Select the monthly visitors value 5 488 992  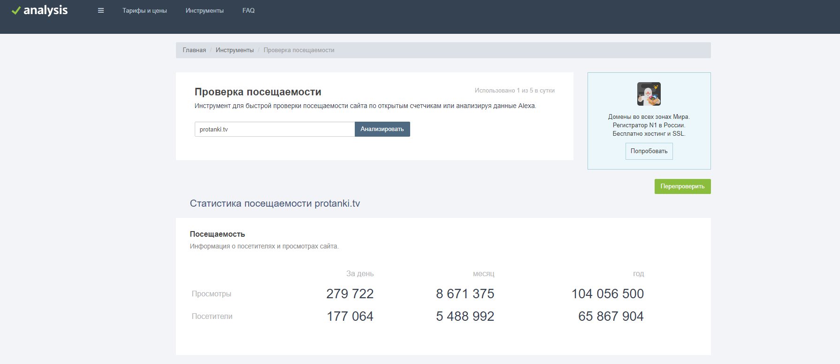pyautogui.click(x=465, y=317)
